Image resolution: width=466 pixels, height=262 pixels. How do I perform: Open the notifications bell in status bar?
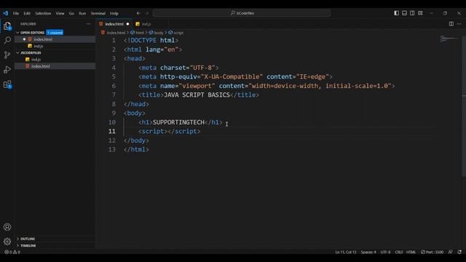(459, 252)
